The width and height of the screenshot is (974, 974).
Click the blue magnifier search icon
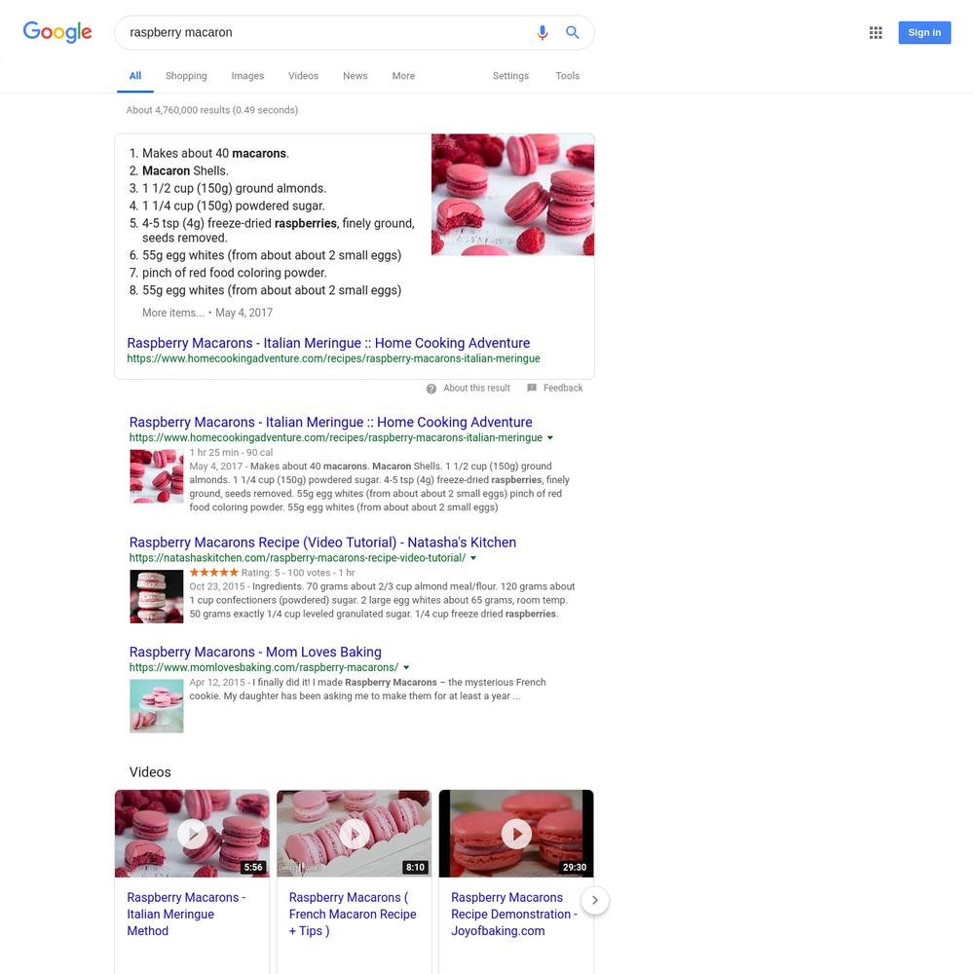(x=572, y=32)
